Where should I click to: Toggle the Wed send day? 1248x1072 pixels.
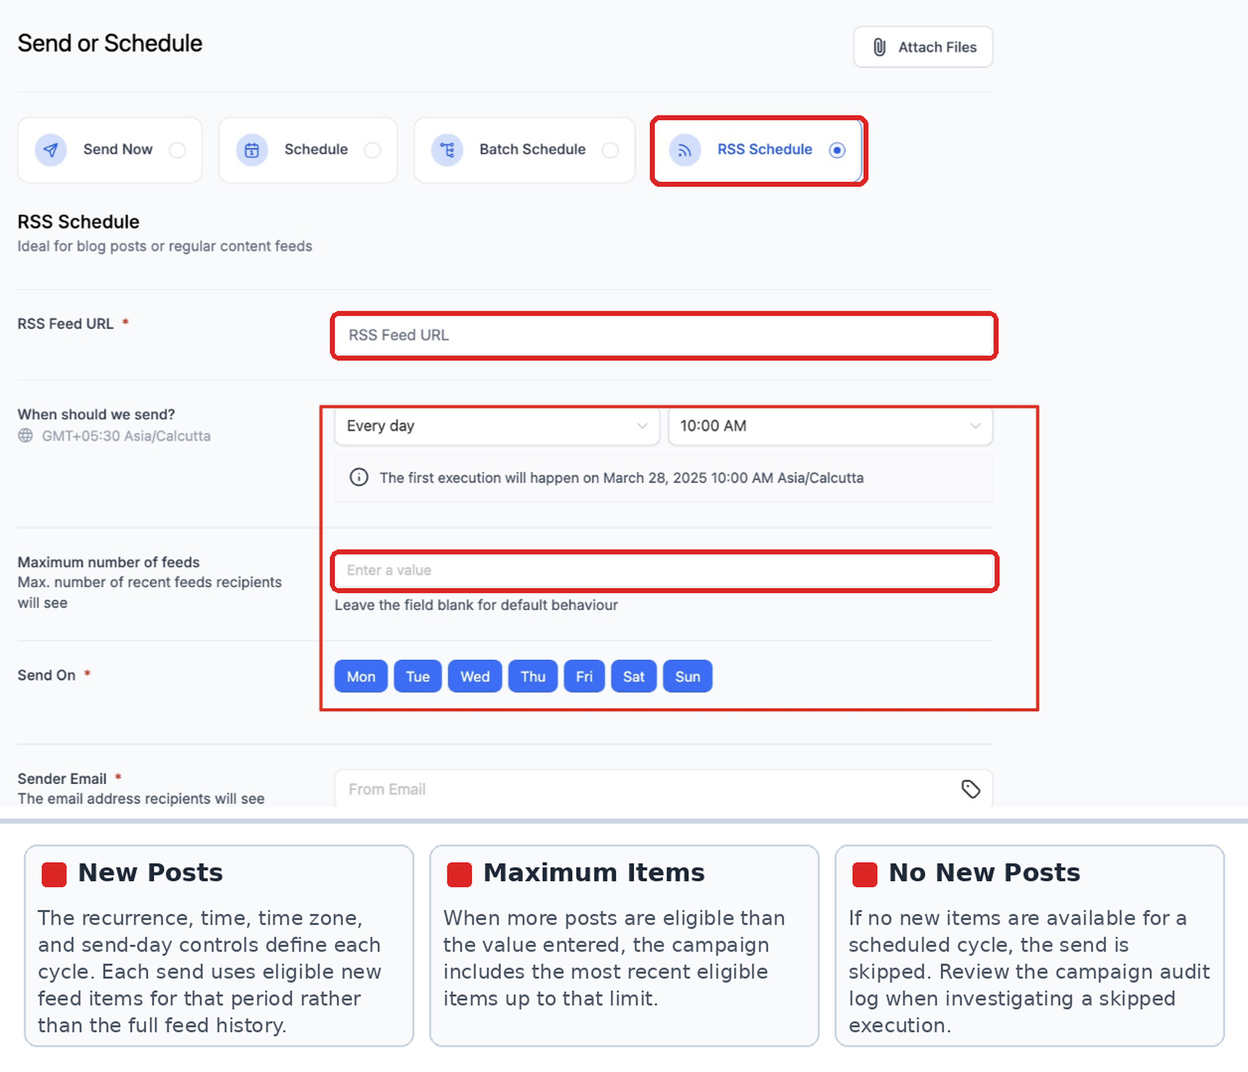tap(475, 676)
